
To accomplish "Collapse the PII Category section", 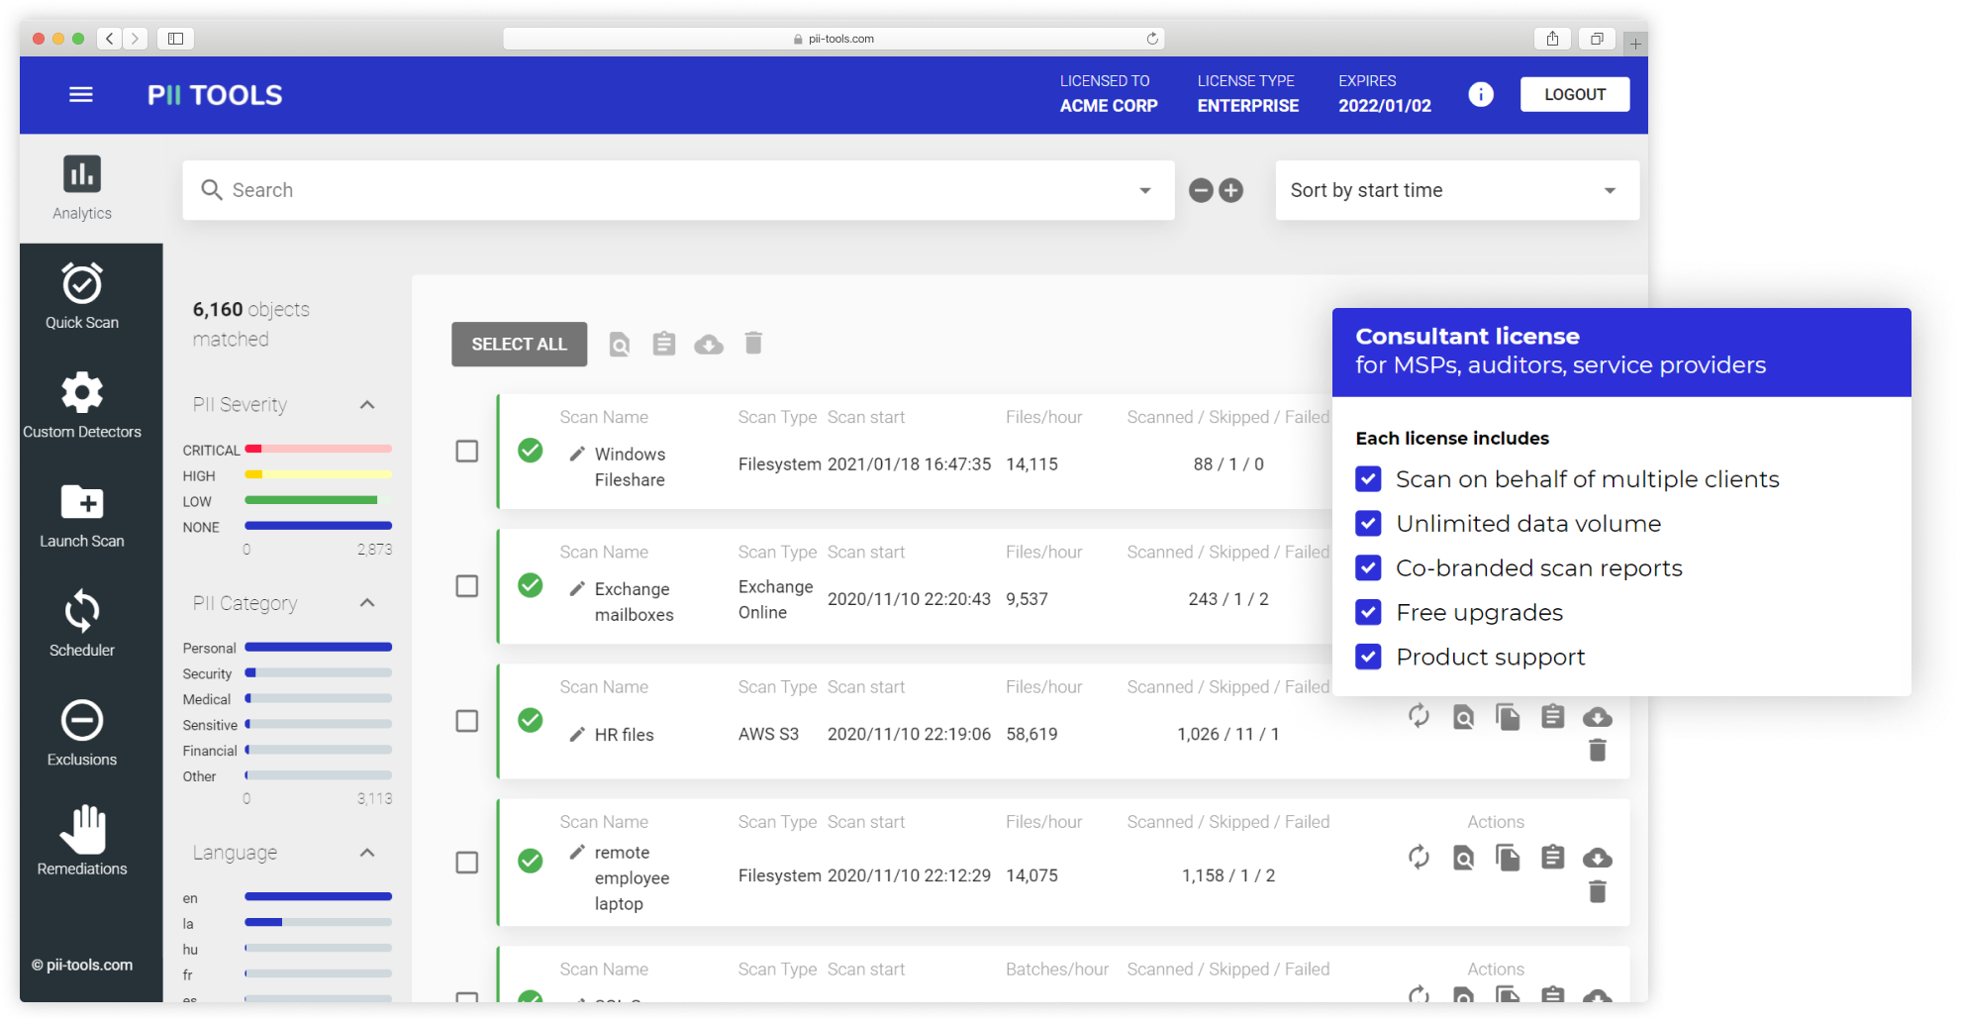I will pyautogui.click(x=367, y=603).
